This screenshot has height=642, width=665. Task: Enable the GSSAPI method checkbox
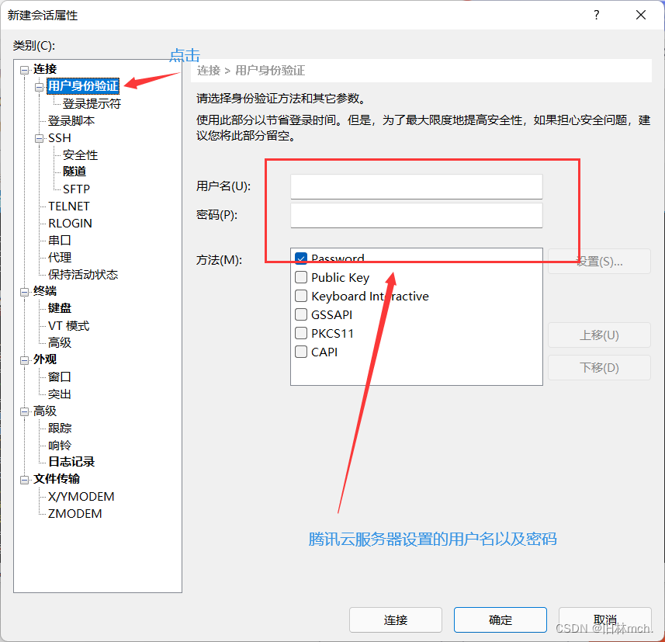tap(301, 314)
